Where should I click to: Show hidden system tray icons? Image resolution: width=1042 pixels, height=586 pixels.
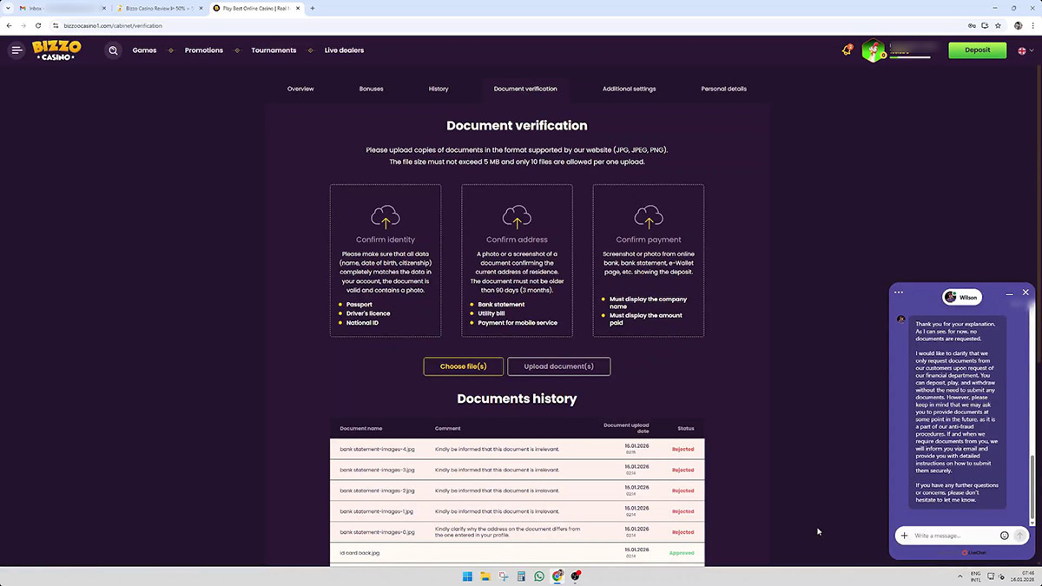960,576
